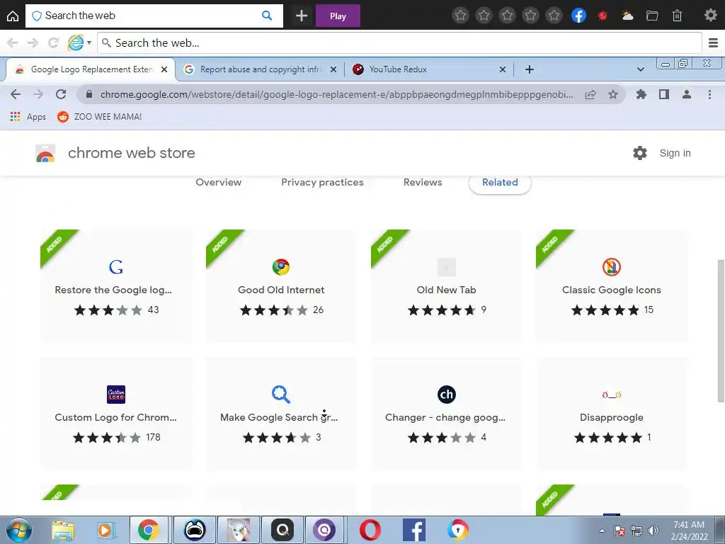This screenshot has height=544, width=725.
Task: Open the weather icon in top bar
Action: pos(627,16)
